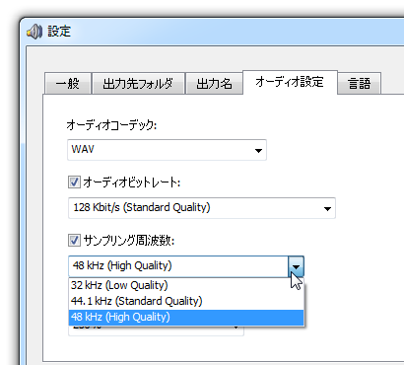Go to the 言語 tab
Screen dimensions: 404x365
point(360,84)
